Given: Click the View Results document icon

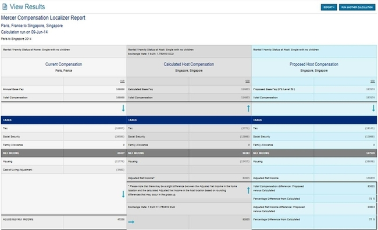Looking at the screenshot, I should 5,7.
